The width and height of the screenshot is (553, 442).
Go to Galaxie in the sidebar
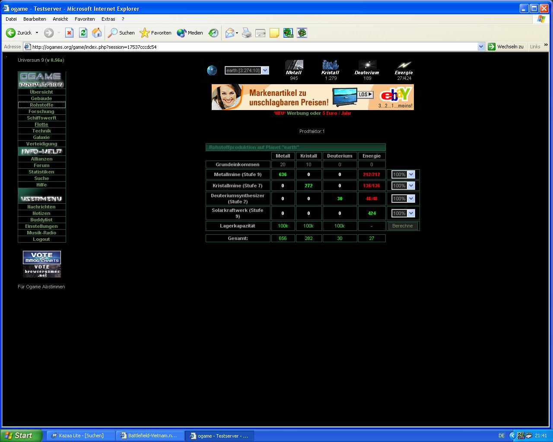click(41, 137)
